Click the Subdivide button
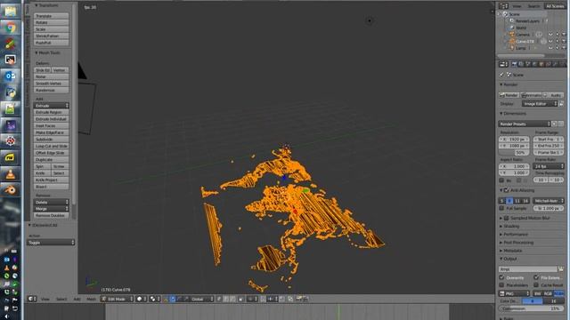Viewport: 570px width, 320px height. pyautogui.click(x=52, y=140)
